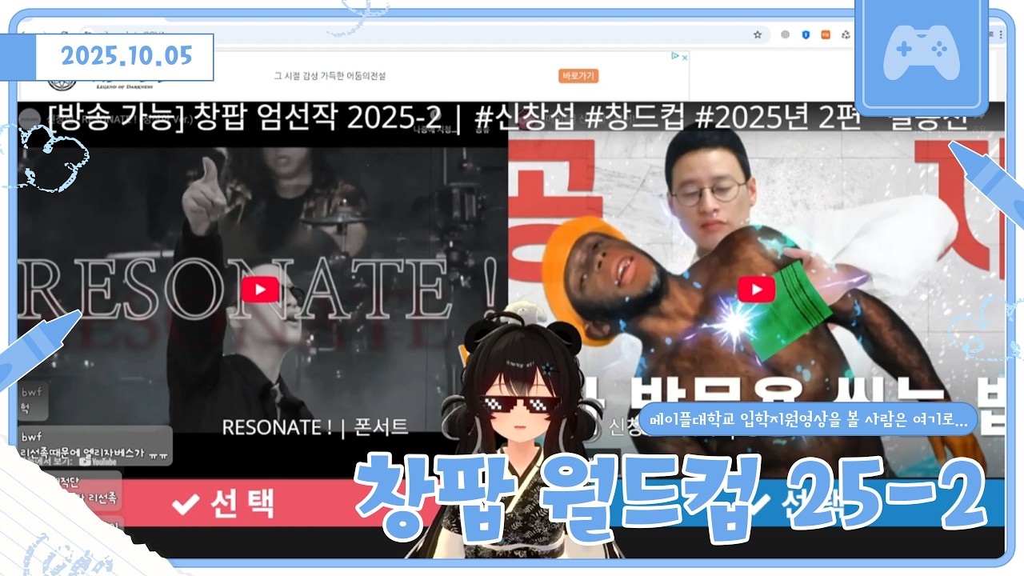The image size is (1024, 576).
Task: Play the right-side YouTube video
Action: 756,289
